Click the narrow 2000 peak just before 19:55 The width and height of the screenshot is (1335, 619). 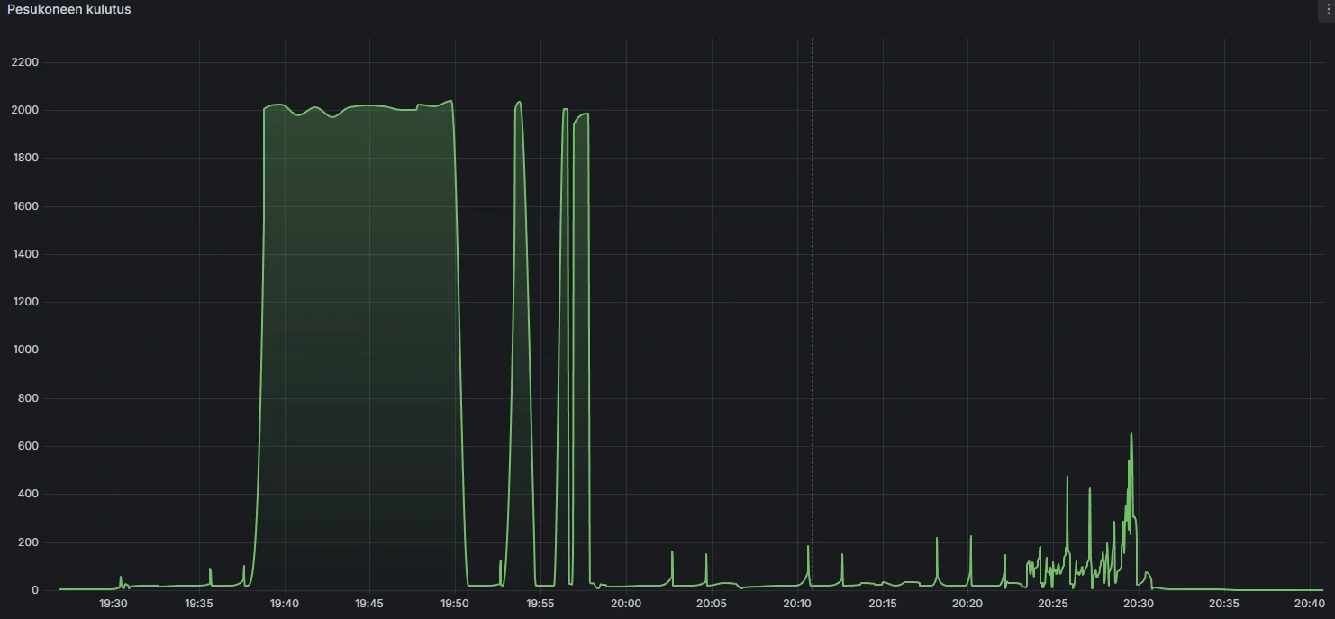[x=518, y=103]
